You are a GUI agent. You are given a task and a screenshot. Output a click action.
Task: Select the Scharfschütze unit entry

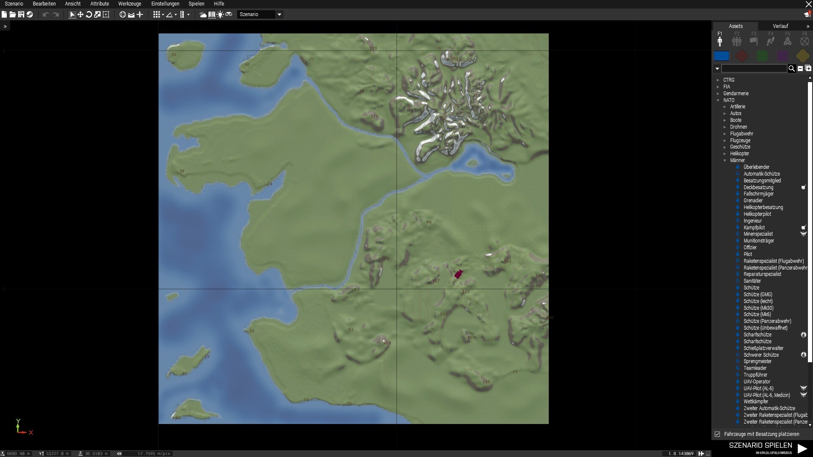click(757, 335)
